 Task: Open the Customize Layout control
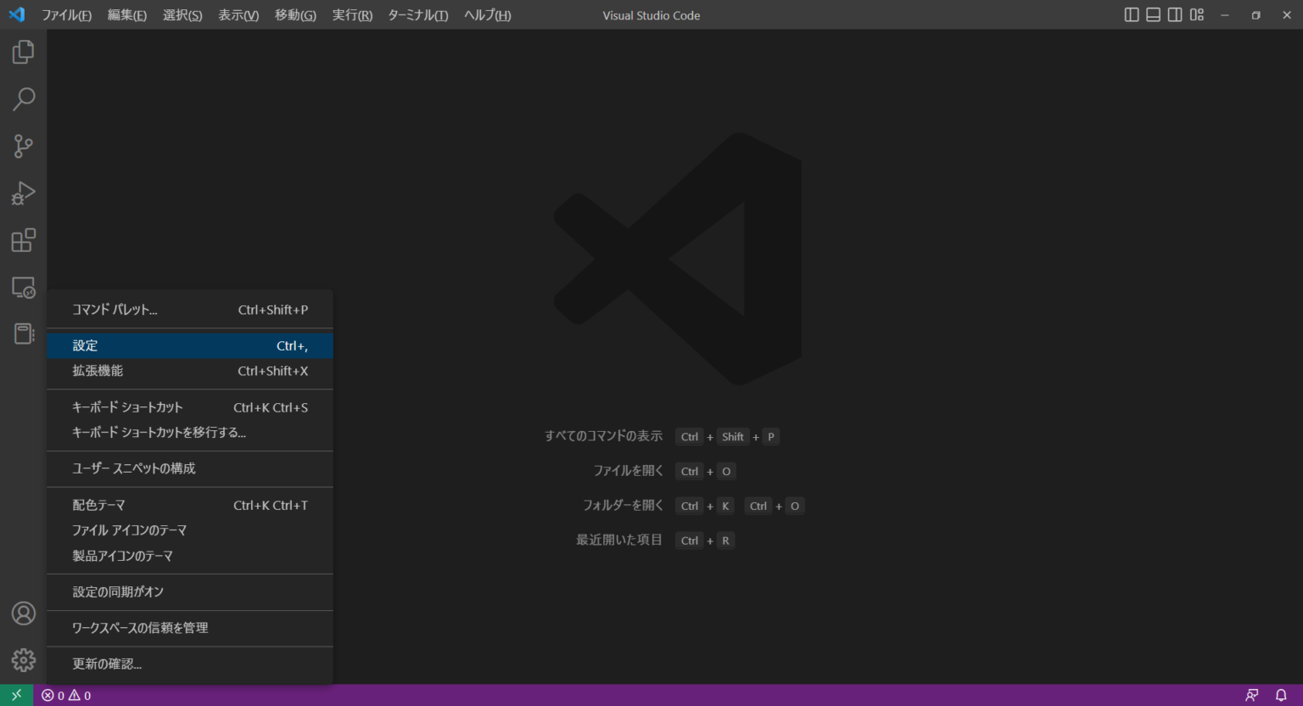pyautogui.click(x=1196, y=14)
